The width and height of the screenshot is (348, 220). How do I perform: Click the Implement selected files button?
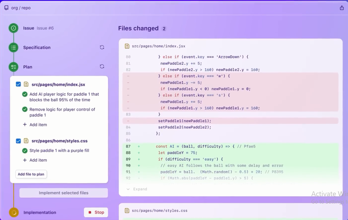pos(64,193)
